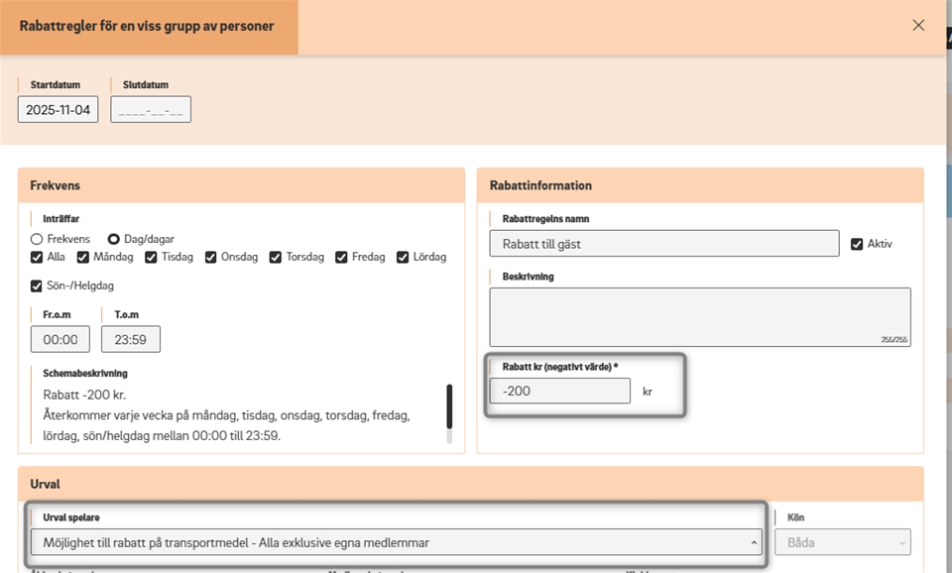This screenshot has width=952, height=573.
Task: Uncheck the Alla days checkbox
Action: tap(37, 257)
